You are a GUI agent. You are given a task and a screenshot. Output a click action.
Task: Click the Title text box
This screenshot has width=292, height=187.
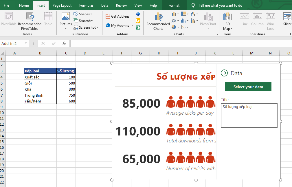249,115
